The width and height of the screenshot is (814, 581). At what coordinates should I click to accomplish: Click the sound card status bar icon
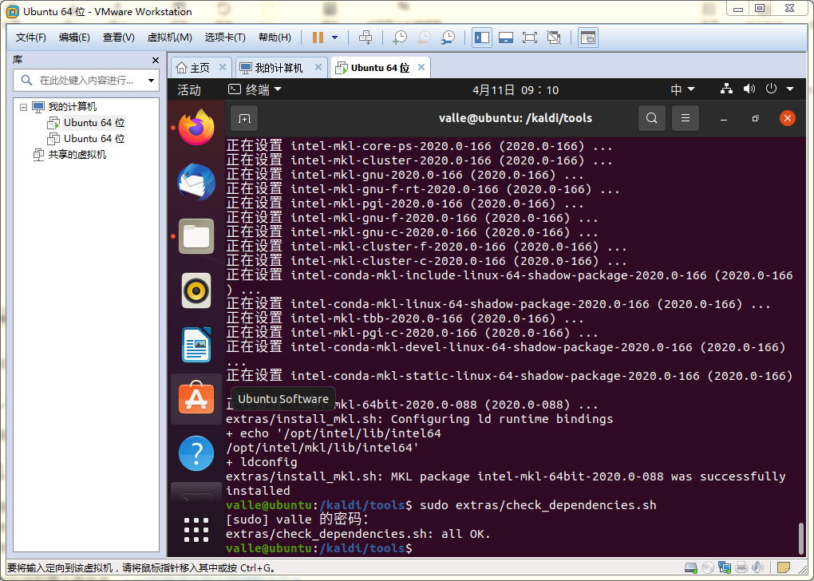point(758,568)
